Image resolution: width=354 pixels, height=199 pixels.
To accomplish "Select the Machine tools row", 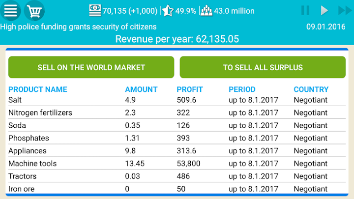I will pyautogui.click(x=177, y=163).
